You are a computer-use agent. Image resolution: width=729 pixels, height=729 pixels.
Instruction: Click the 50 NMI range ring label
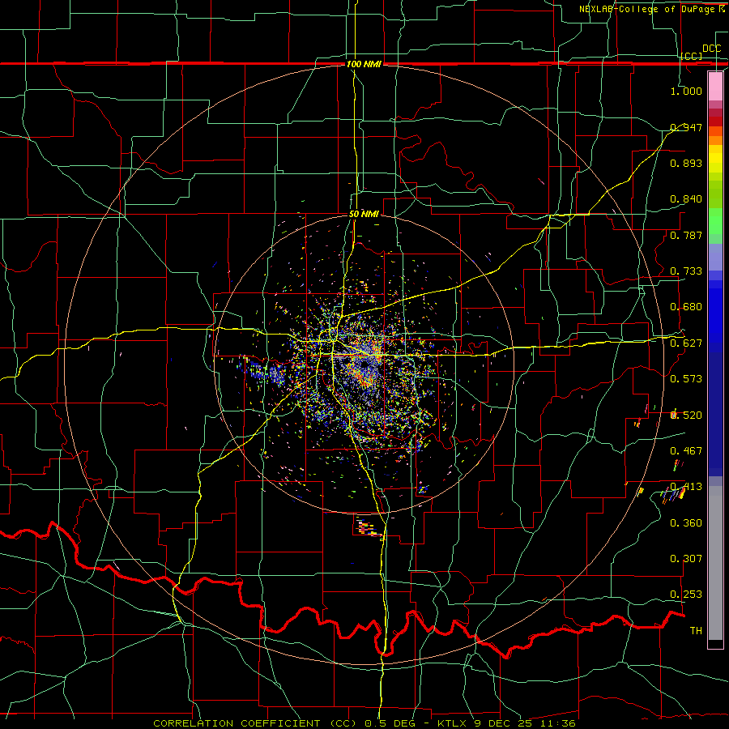[364, 215]
